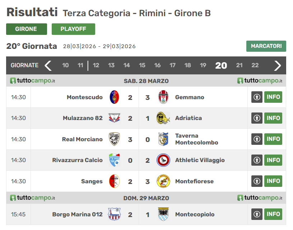Screen dimensions: 293x230
Task: Select giornata 21 in round bar
Action: tap(239, 65)
